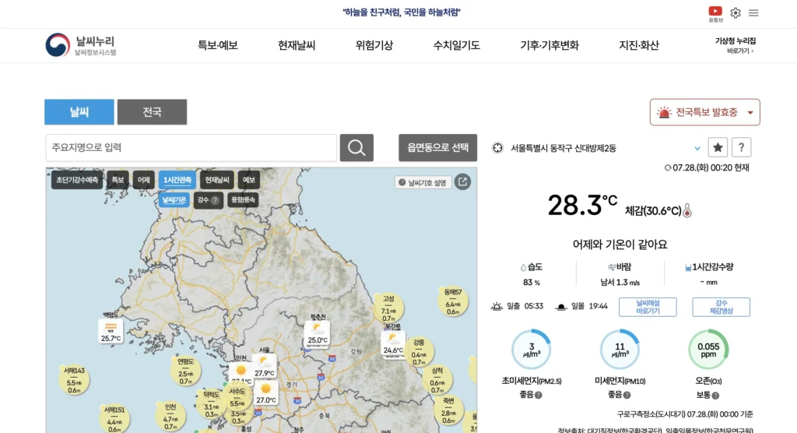Click the 남서 1.3 m/s wind value

coord(620,283)
